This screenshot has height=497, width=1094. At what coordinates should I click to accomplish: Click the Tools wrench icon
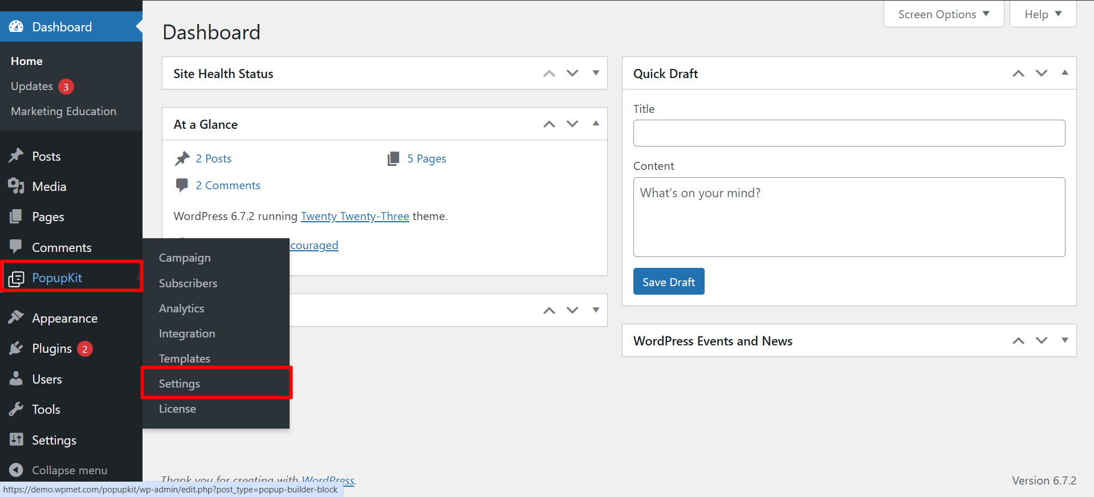click(16, 409)
